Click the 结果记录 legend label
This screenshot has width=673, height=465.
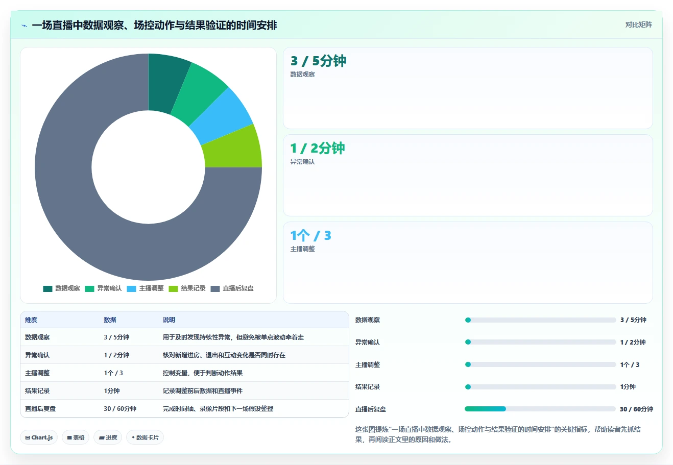point(193,288)
